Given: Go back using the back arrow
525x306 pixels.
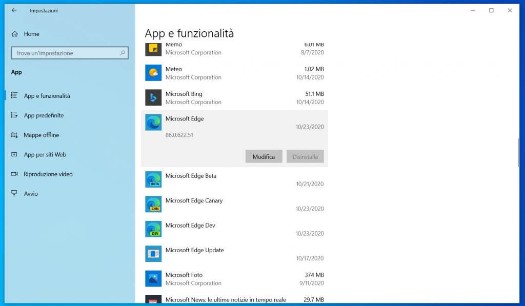Looking at the screenshot, I should point(14,10).
